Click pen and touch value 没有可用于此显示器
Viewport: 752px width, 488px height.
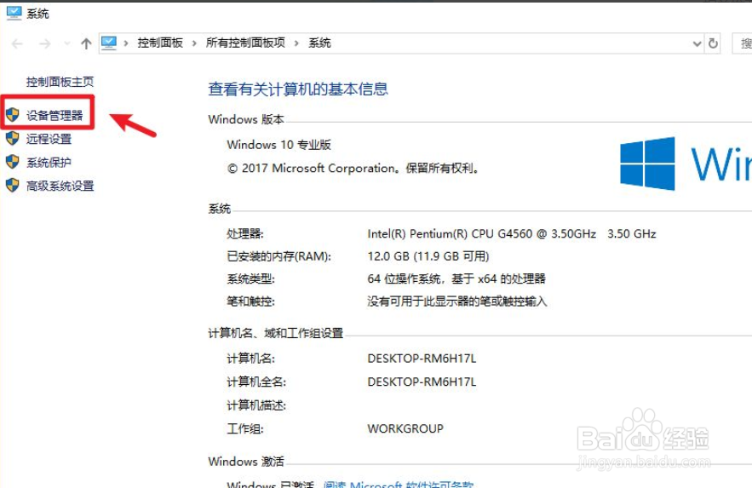457,301
